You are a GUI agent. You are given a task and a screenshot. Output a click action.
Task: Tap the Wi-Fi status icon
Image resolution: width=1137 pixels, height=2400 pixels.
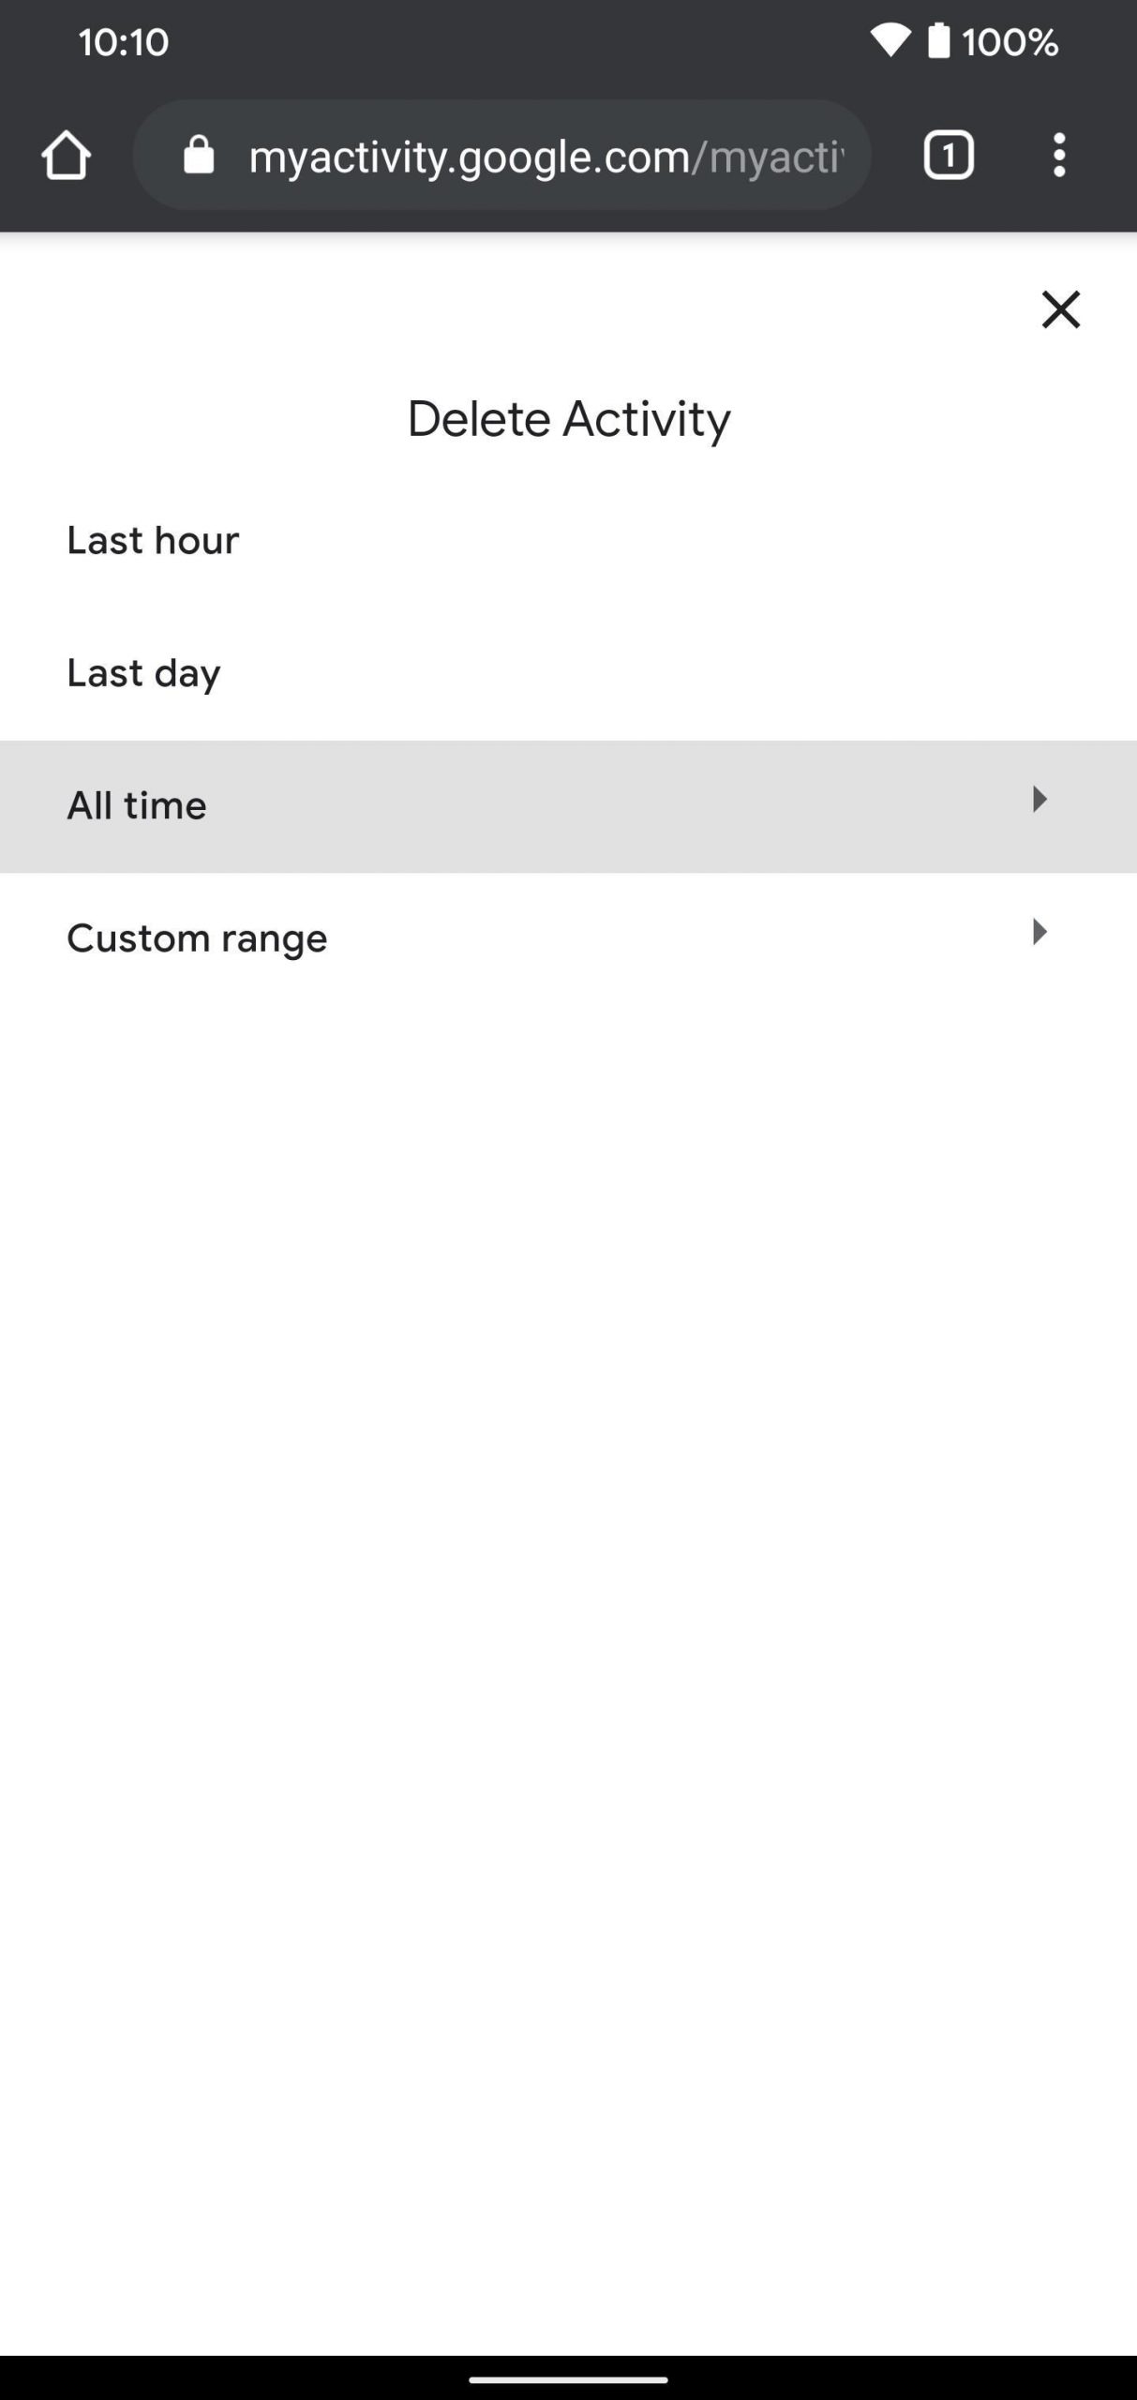point(890,40)
